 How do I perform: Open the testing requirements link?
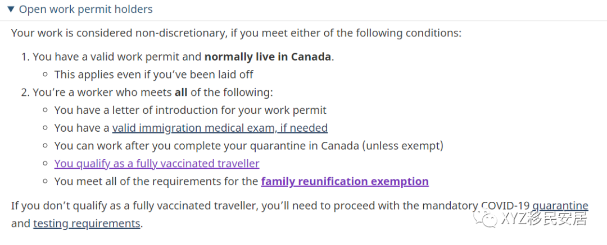[x=87, y=223]
